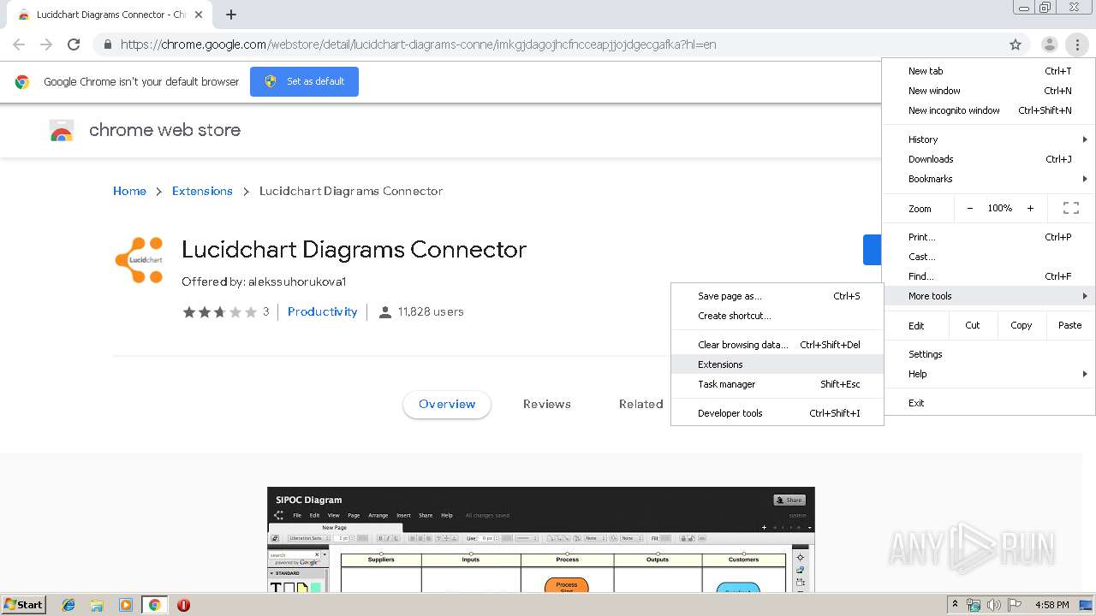Toggle fullscreen mode icon in menu
1096x616 pixels.
(1070, 208)
